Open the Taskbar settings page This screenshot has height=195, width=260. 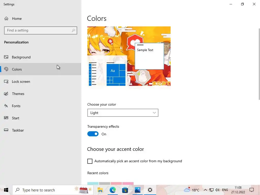[x=41, y=130]
